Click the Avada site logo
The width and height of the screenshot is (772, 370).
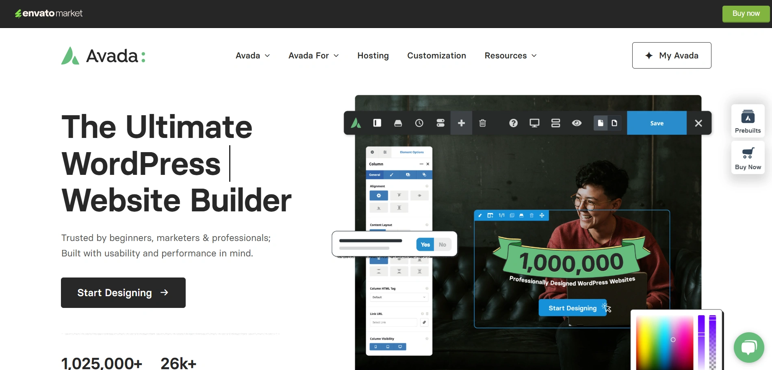pos(104,56)
